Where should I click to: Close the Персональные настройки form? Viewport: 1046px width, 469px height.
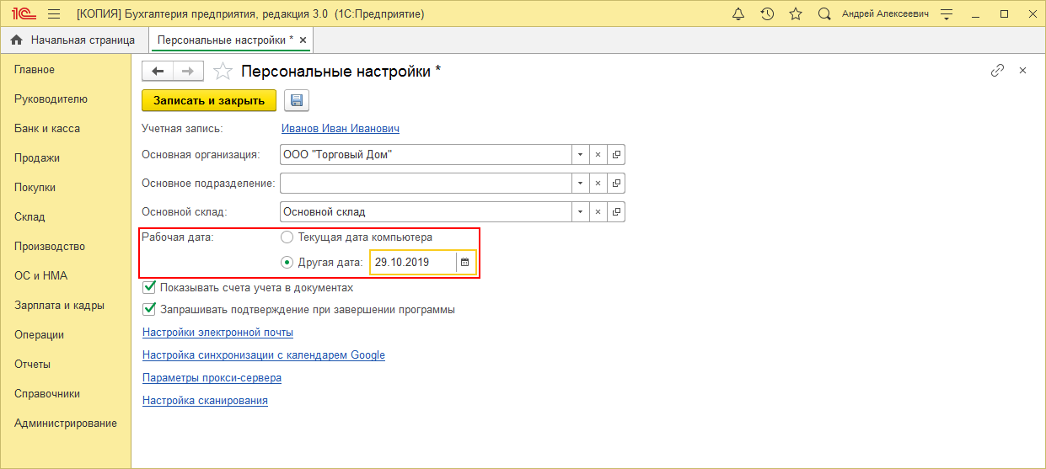(1022, 71)
